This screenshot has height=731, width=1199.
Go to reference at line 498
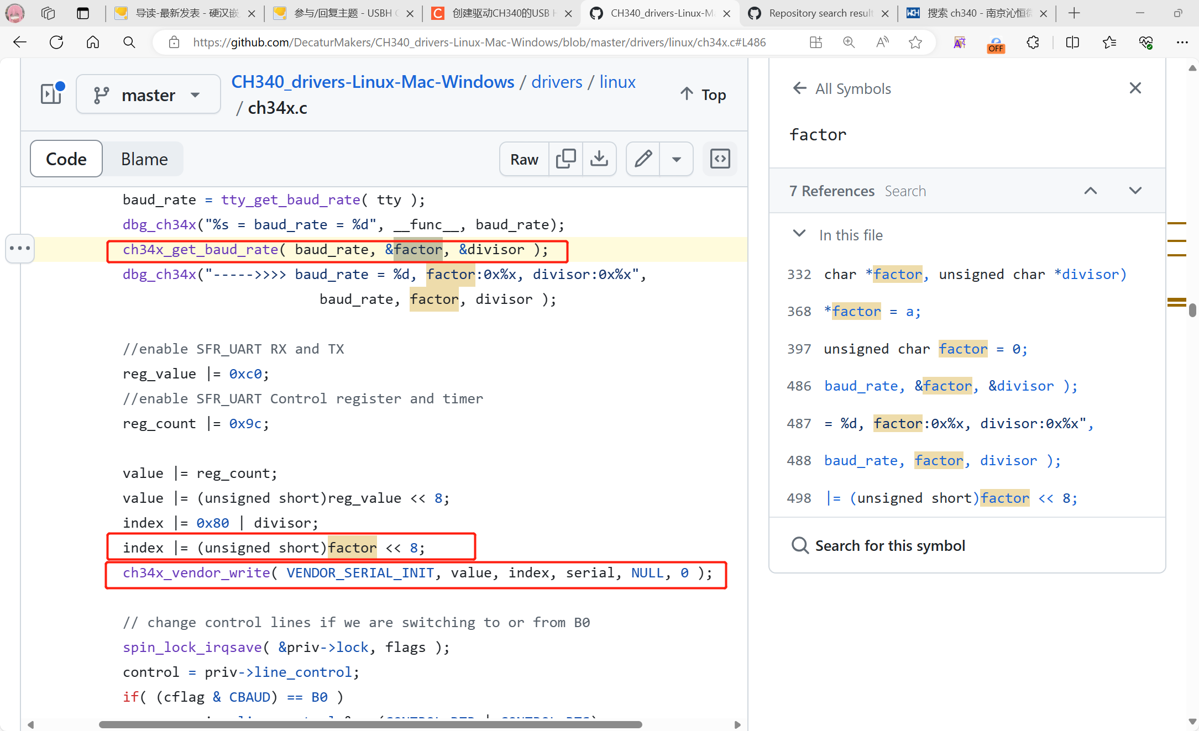pyautogui.click(x=967, y=498)
